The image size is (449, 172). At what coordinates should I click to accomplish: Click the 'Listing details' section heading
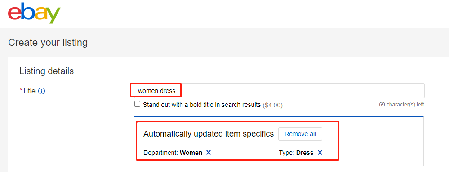coord(47,71)
